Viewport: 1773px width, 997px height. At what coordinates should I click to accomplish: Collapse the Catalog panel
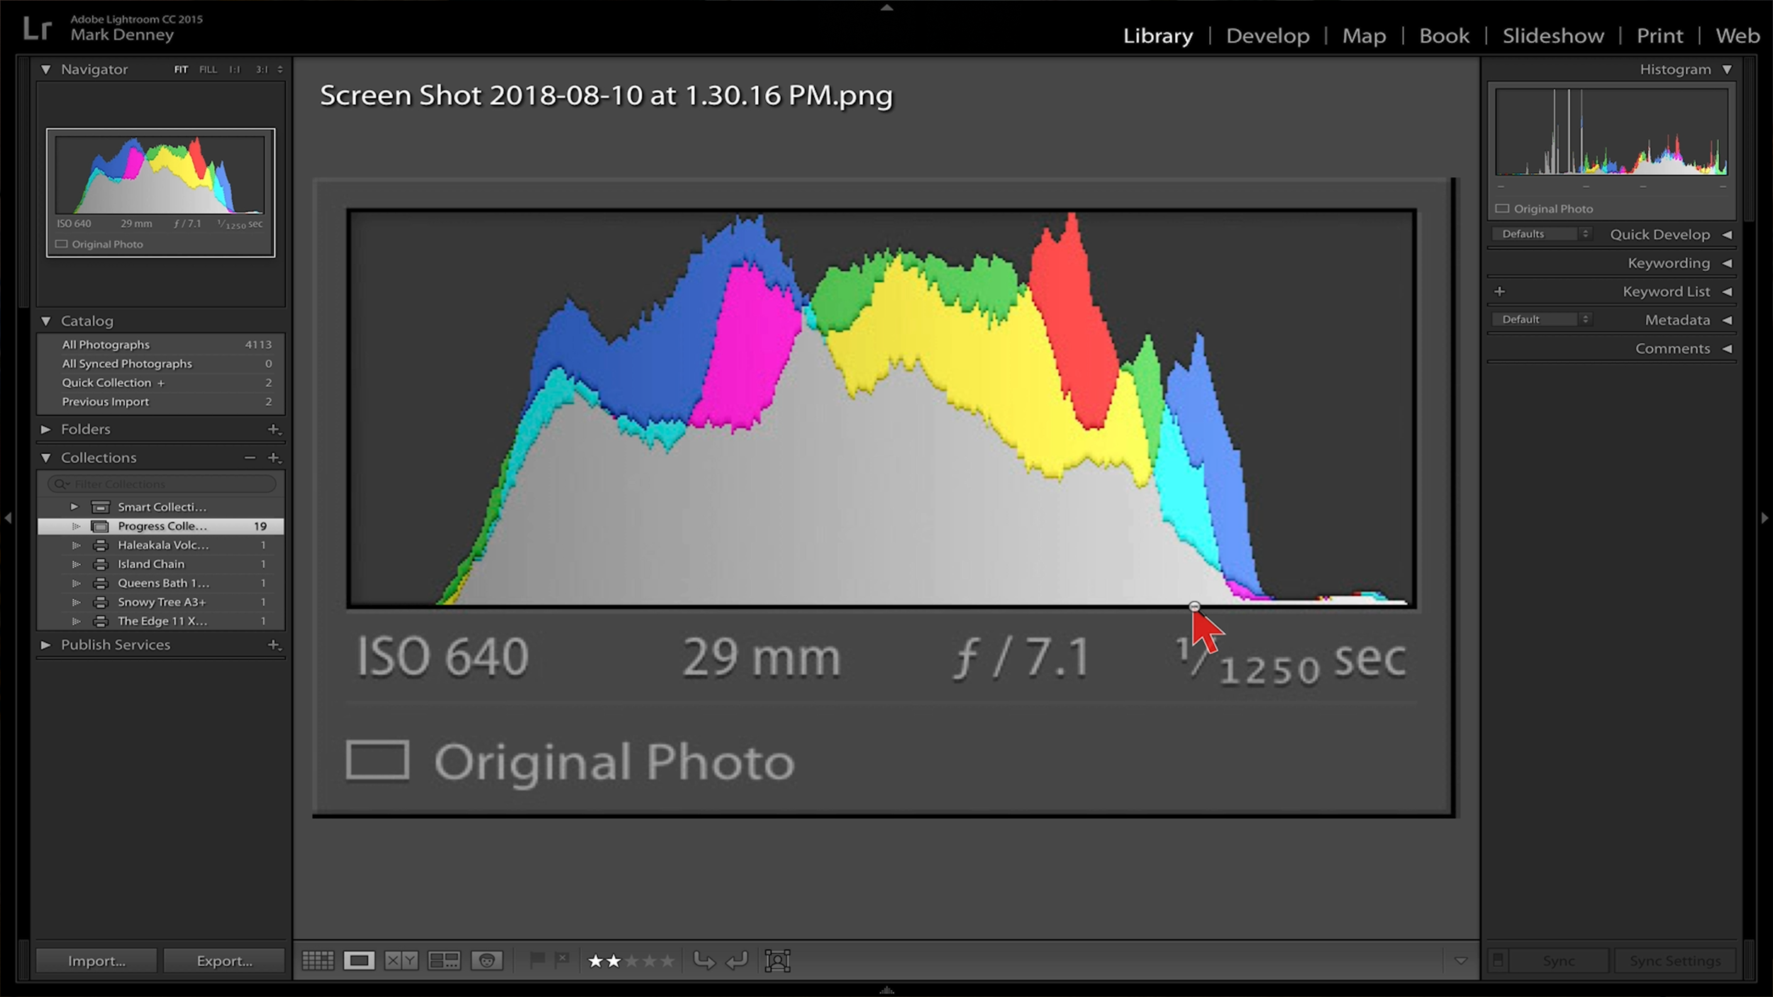(x=46, y=321)
